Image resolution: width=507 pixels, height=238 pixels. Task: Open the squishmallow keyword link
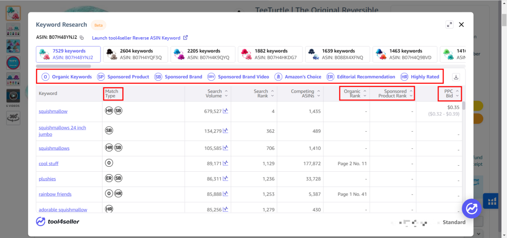tap(53, 111)
